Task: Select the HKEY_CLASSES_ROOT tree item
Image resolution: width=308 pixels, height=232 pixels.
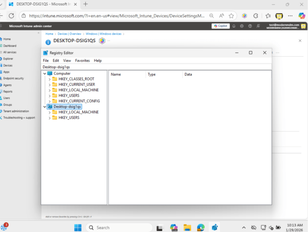Action: (76, 79)
